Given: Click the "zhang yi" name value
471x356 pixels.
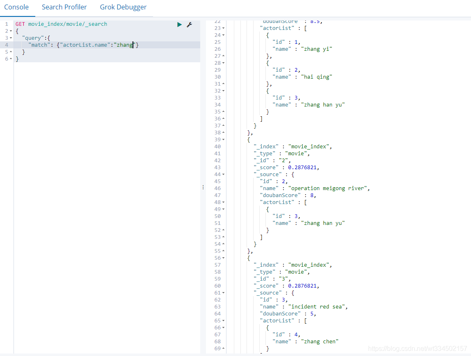Looking at the screenshot, I should [x=316, y=49].
